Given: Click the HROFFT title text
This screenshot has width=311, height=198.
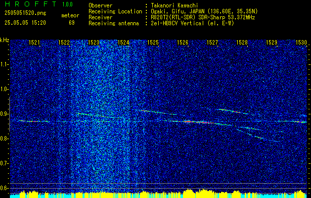Looking at the screenshot, I should [31, 4].
